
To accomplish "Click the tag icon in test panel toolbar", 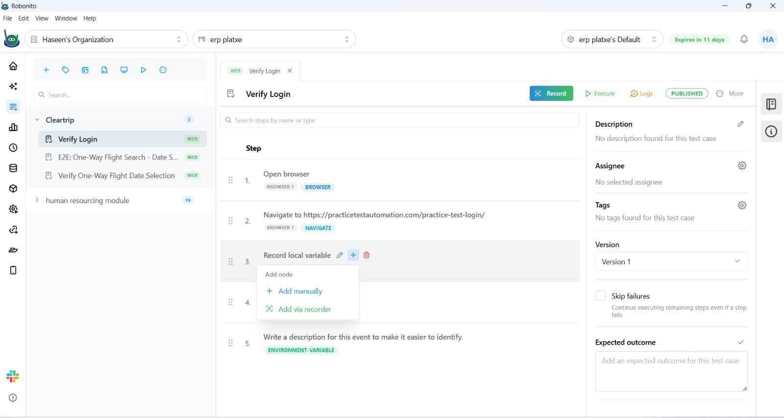I will 66,70.
